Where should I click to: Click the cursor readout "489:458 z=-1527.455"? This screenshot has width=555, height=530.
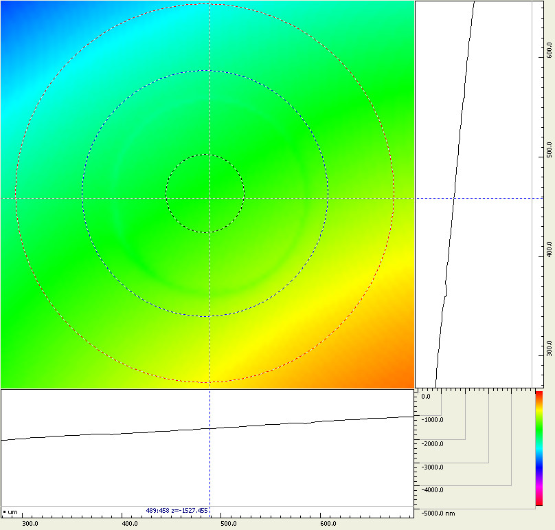point(176,511)
